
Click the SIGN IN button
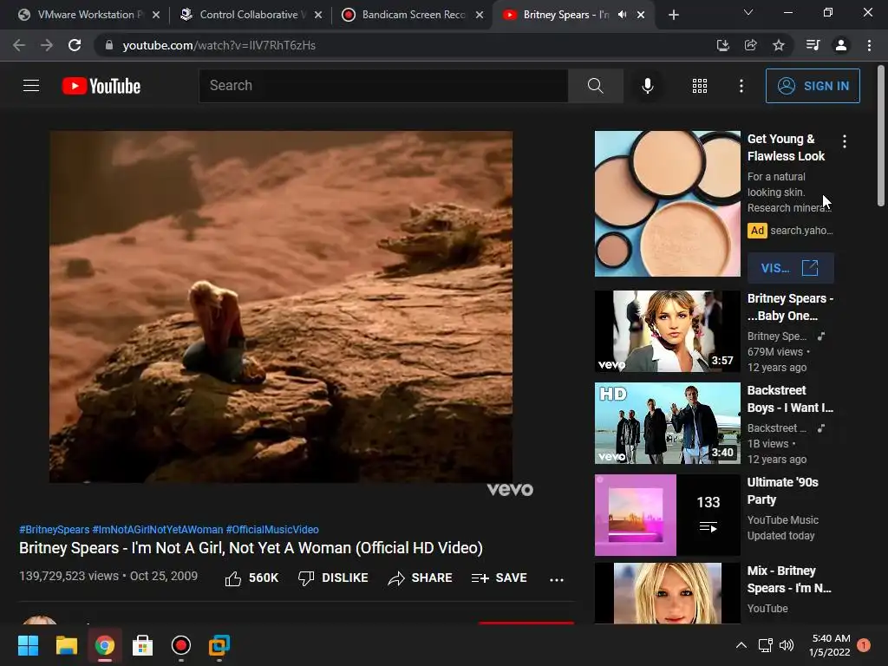coord(813,86)
